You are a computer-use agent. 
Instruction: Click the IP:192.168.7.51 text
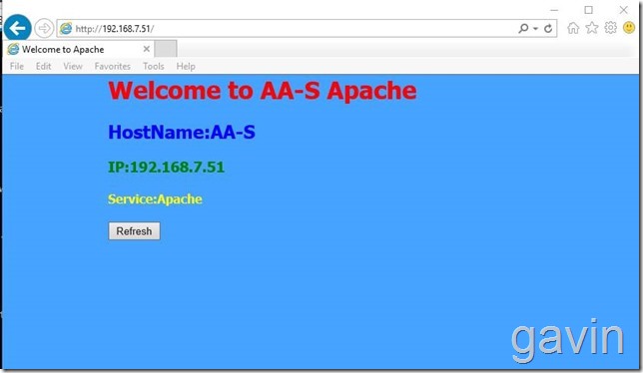167,167
